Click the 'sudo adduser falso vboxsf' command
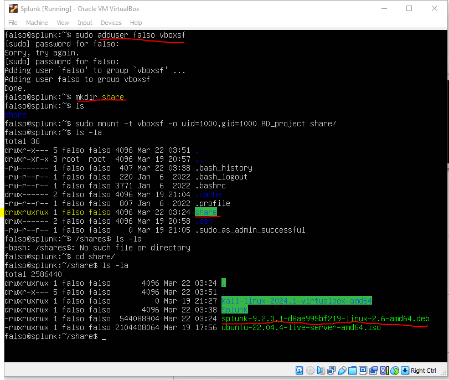The image size is (449, 380). 130,35
